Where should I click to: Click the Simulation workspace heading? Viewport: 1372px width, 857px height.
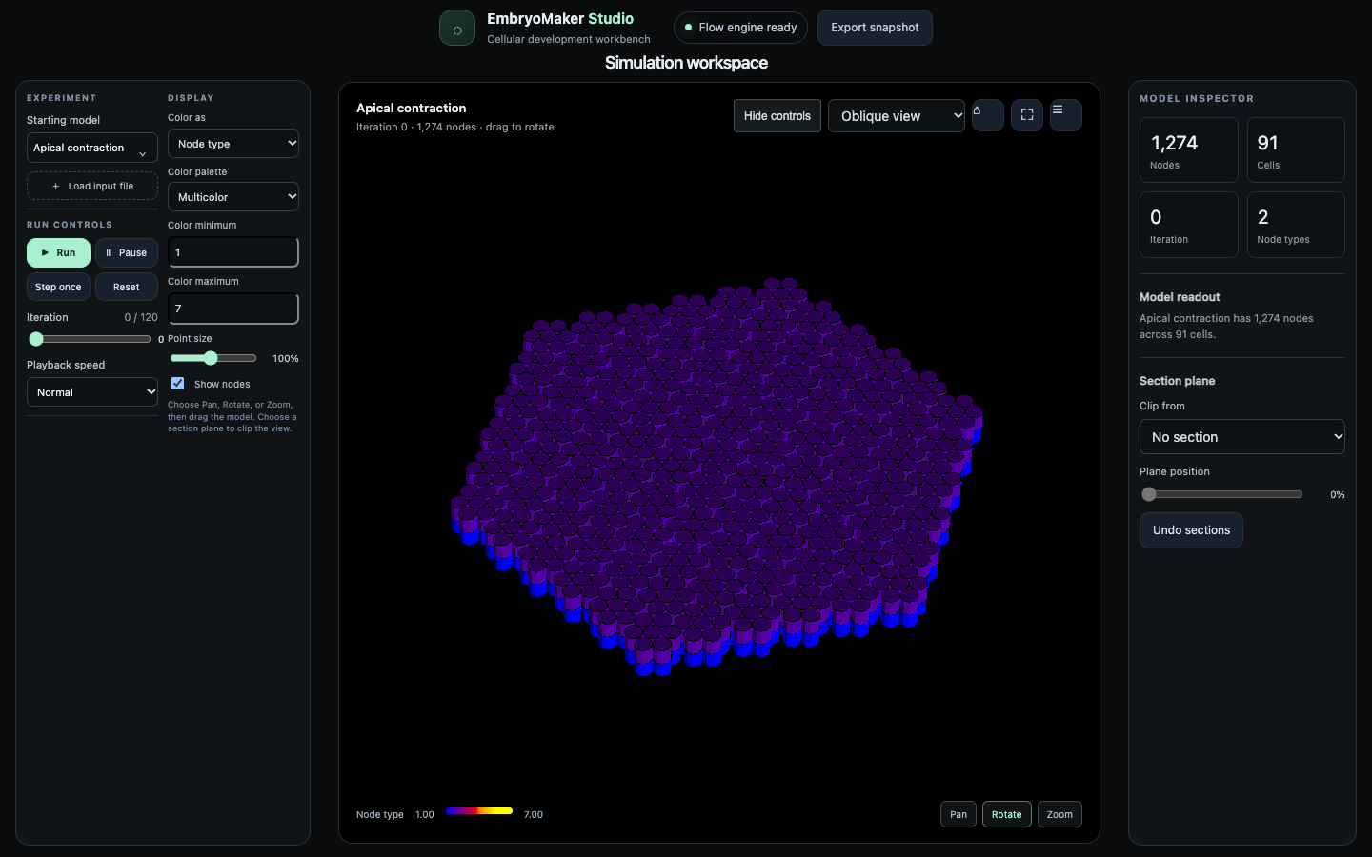[x=686, y=63]
